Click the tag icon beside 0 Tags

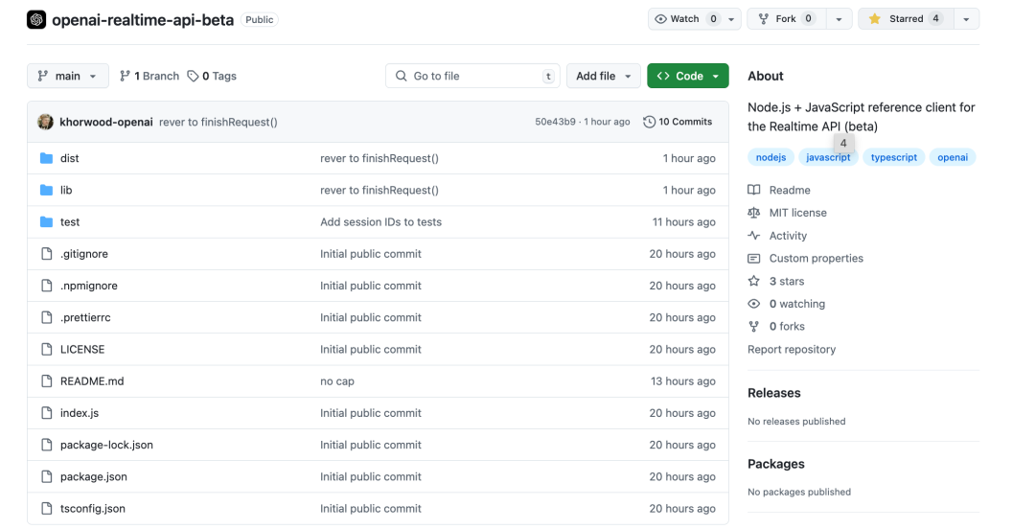193,76
